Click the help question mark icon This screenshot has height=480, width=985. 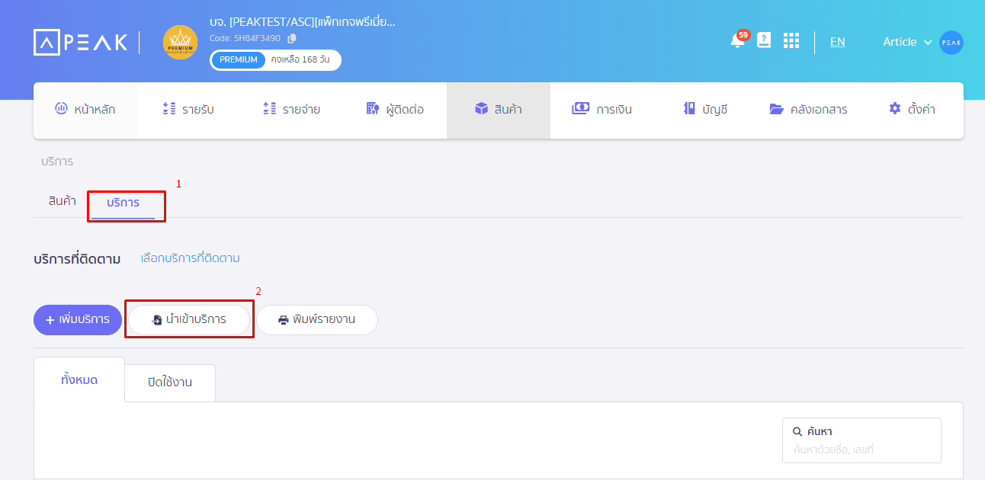[x=764, y=40]
